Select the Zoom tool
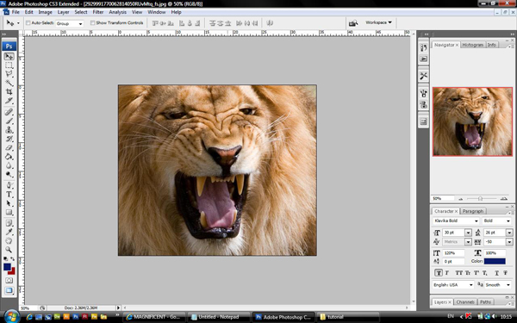The width and height of the screenshot is (517, 323). tap(9, 250)
